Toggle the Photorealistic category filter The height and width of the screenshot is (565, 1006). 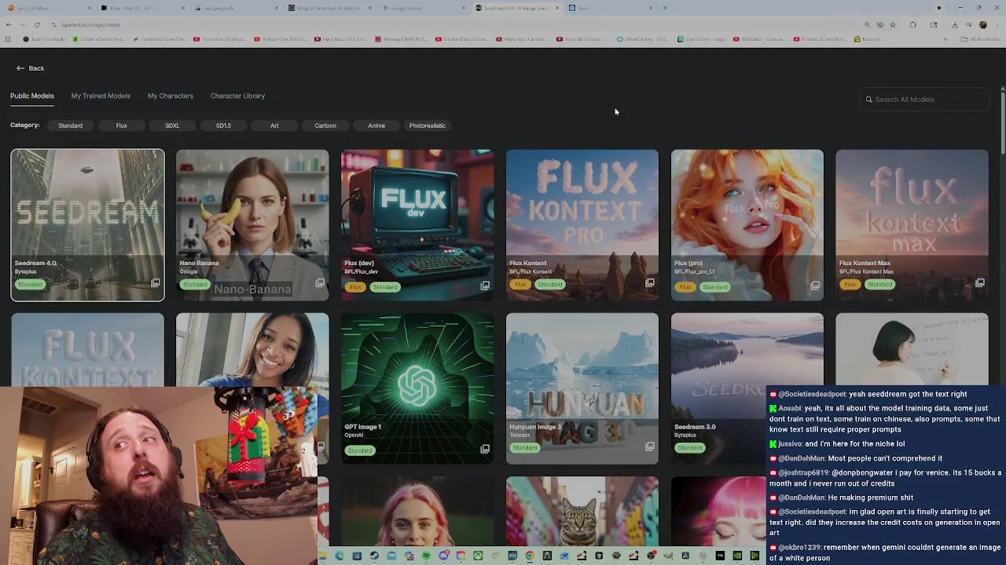[428, 126]
